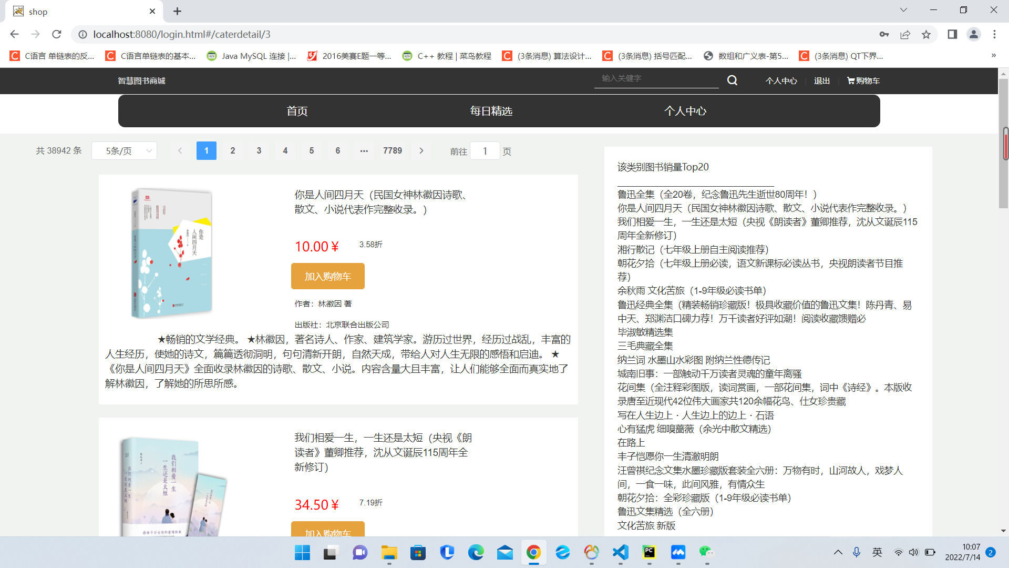Select page 5 in pagination
This screenshot has width=1009, height=568.
312,151
